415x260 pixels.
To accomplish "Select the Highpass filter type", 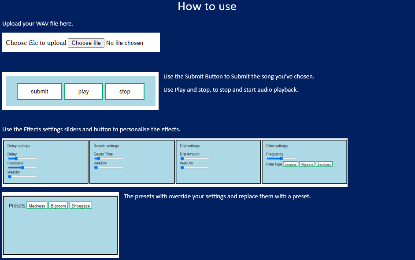I will 307,164.
